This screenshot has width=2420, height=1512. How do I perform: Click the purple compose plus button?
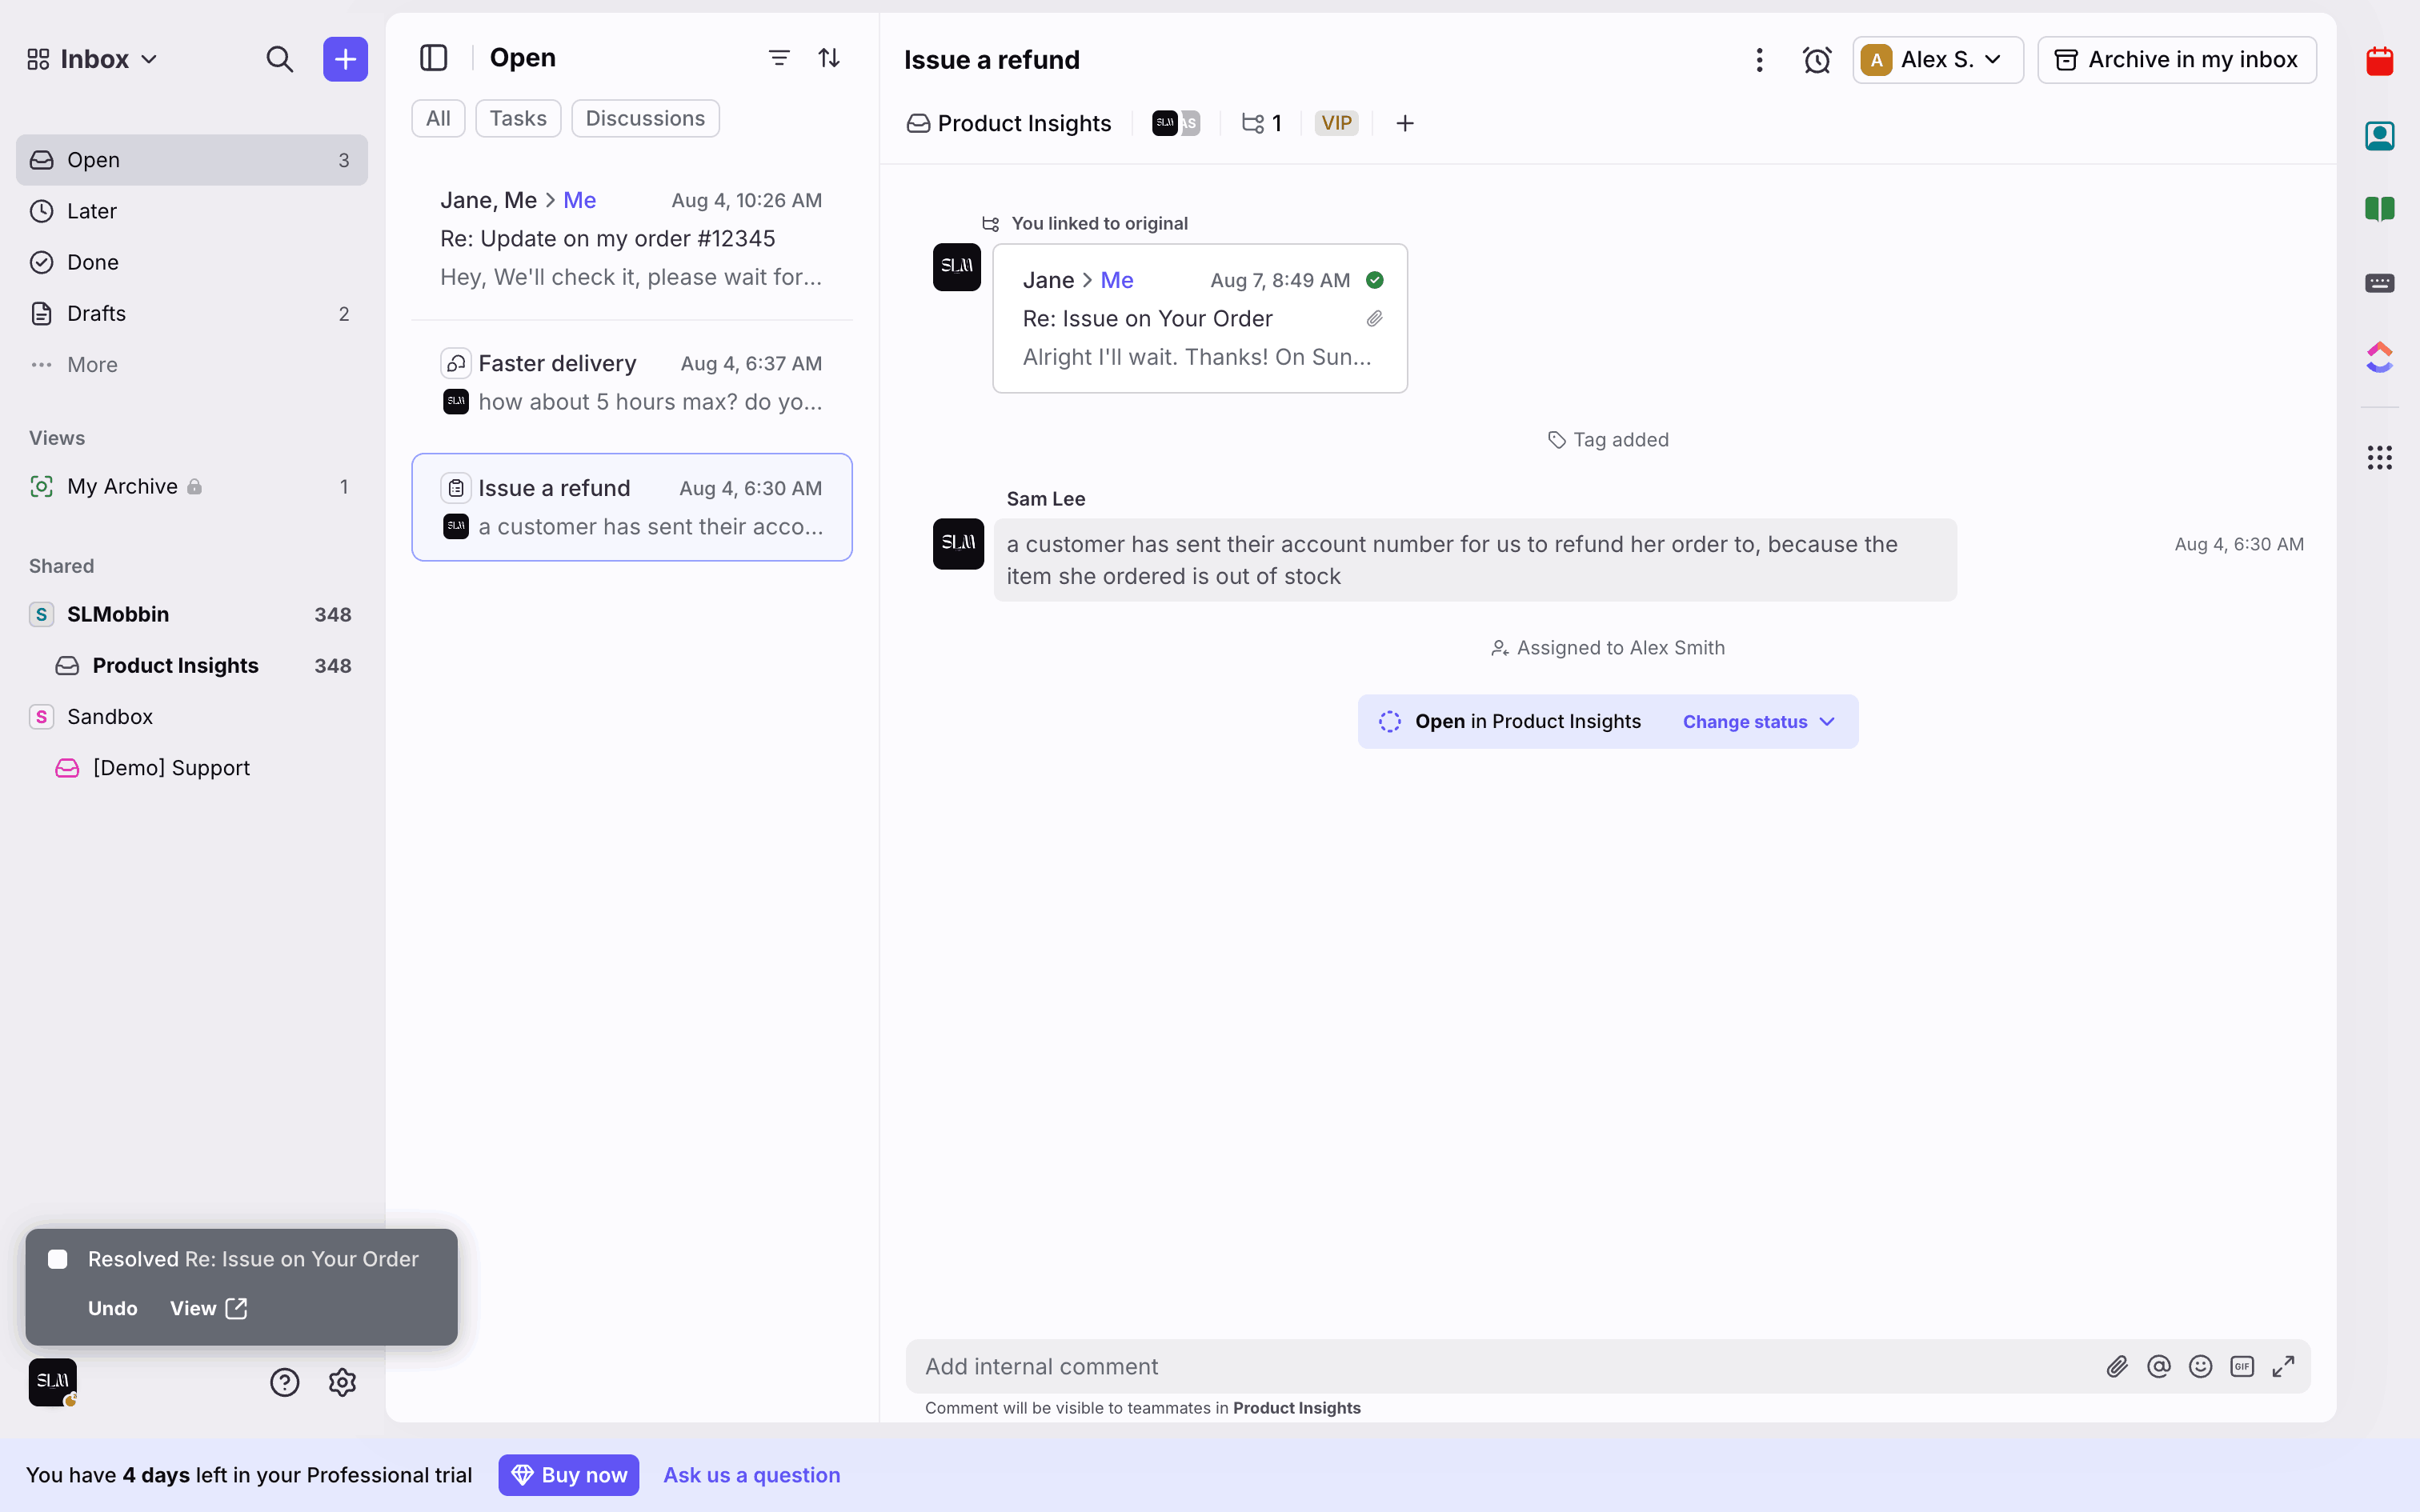tap(345, 60)
